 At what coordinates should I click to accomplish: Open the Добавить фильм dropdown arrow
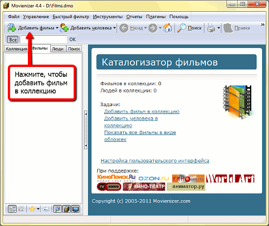click(57, 28)
